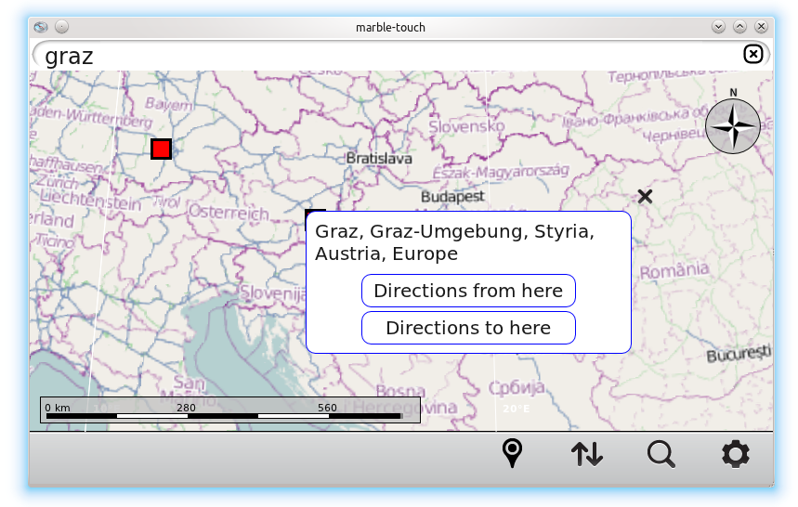Open the window menu icon in the title bar
This screenshot has height=507, width=798.
tap(42, 27)
